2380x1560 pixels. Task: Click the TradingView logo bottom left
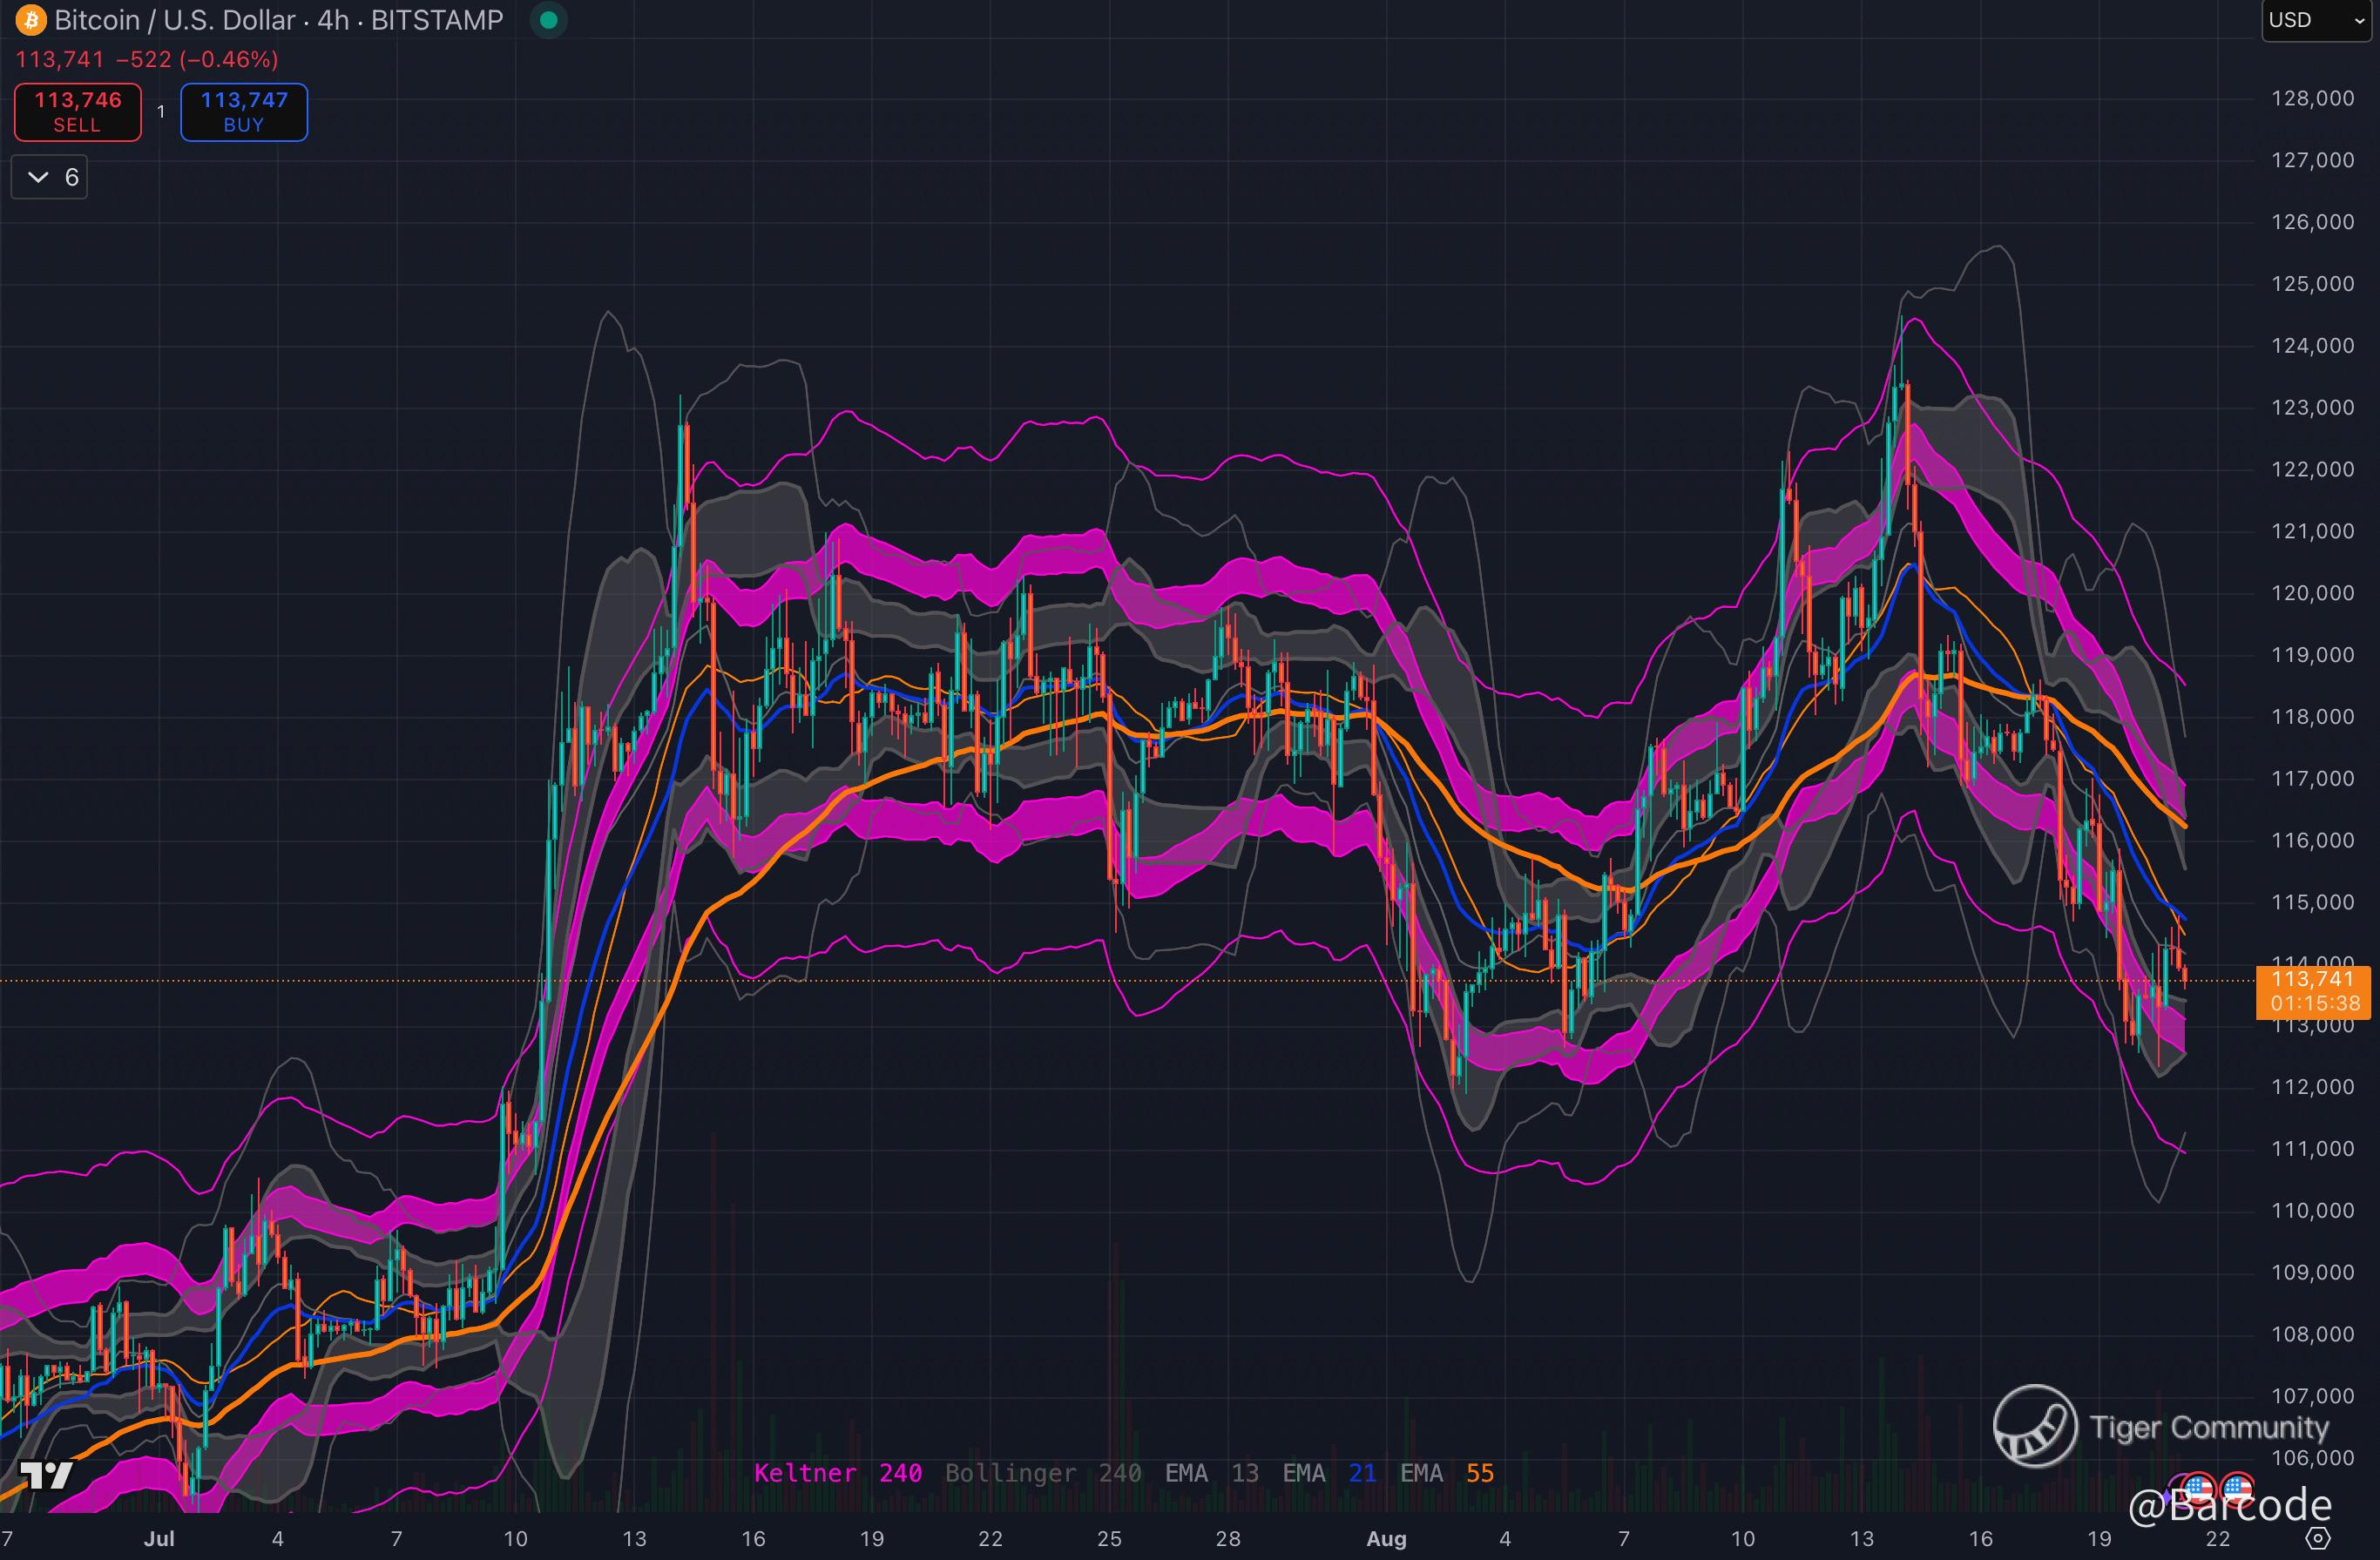47,1475
